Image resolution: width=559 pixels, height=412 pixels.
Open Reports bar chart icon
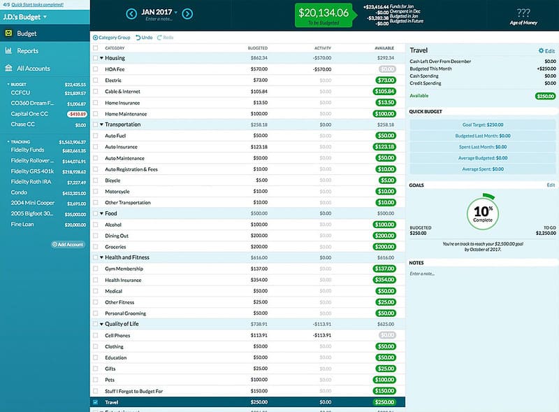pos(8,50)
